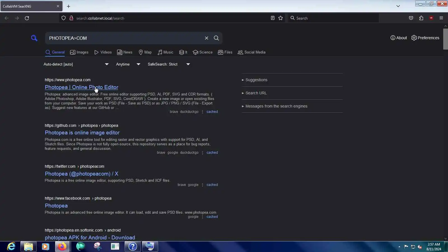Click the https://www.photopea.com result URL text
The height and width of the screenshot is (252, 448).
point(67,80)
